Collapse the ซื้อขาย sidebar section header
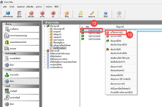162x107 pixels. [x=21, y=24]
